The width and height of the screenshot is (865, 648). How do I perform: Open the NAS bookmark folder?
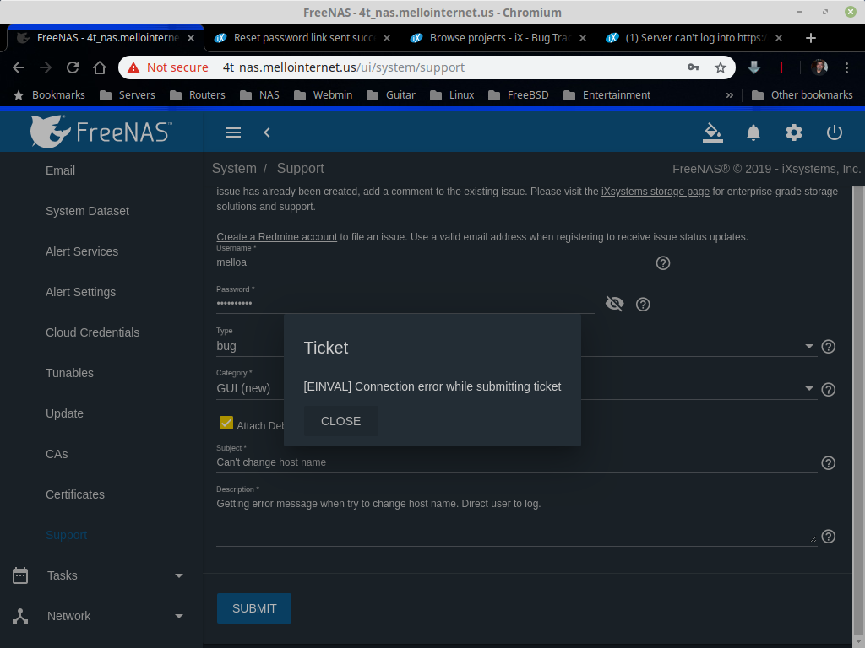[x=260, y=94]
